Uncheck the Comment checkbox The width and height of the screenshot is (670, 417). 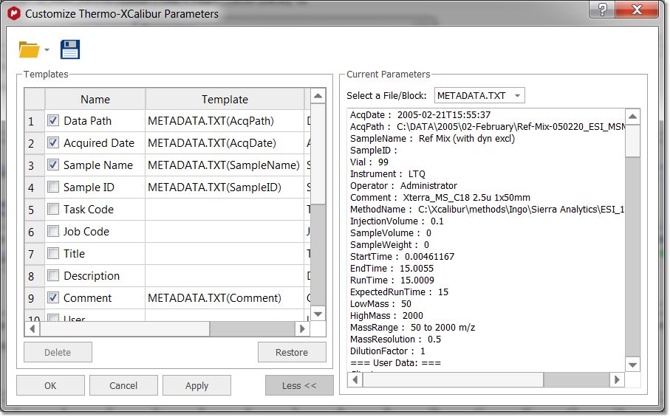pos(53,297)
